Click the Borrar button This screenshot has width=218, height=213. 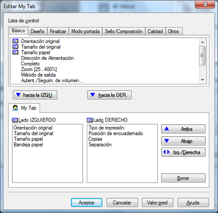[x=183, y=178]
